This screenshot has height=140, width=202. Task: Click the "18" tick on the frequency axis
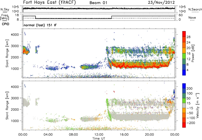17,15
